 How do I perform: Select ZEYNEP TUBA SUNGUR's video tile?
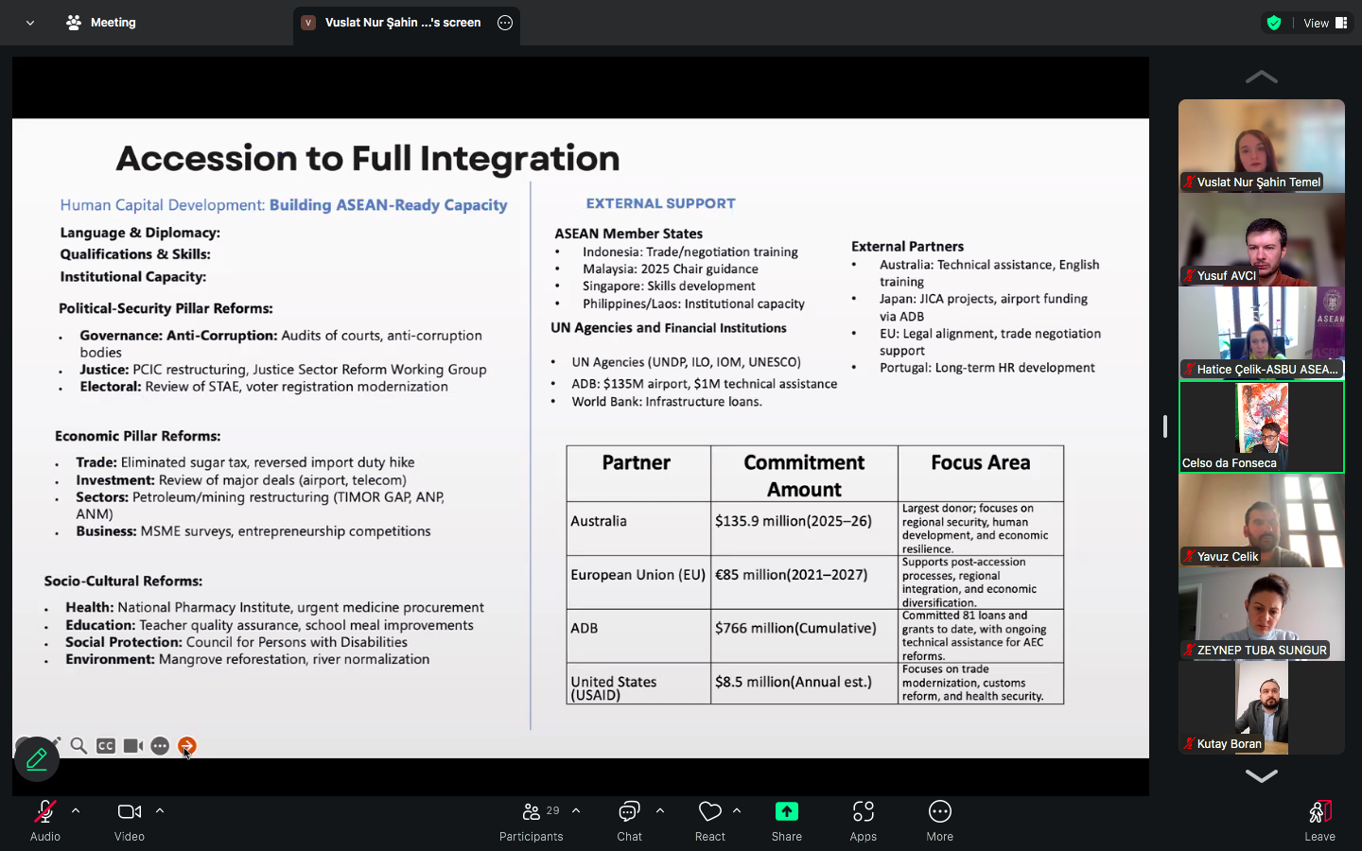click(1262, 614)
